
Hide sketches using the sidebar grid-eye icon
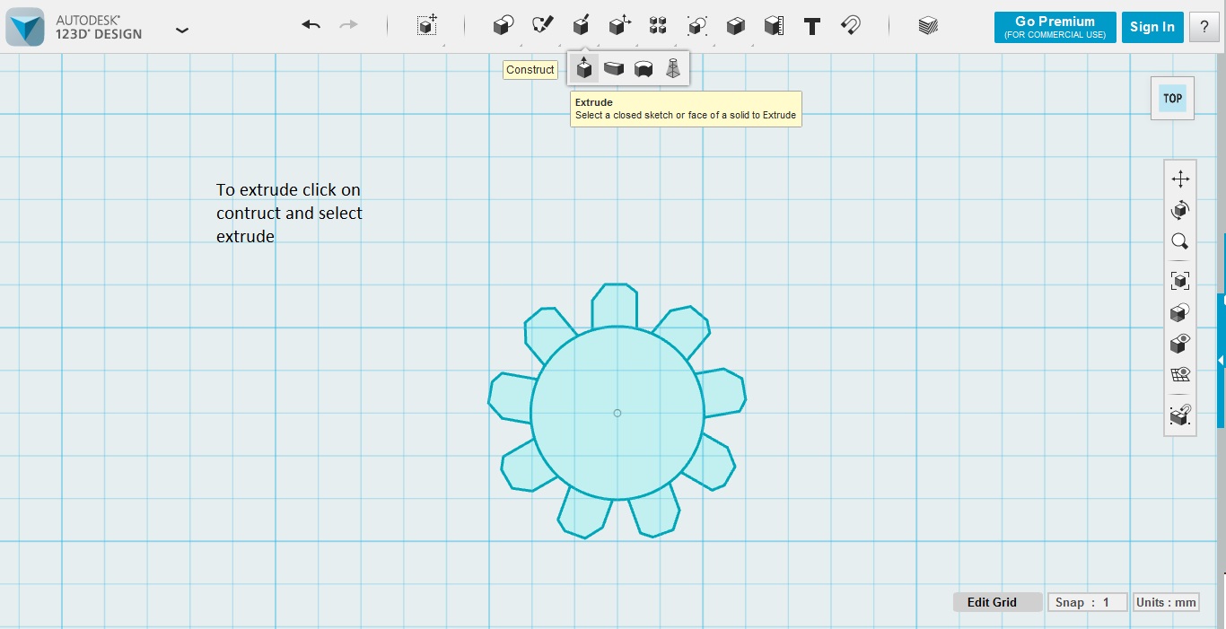coord(1179,373)
